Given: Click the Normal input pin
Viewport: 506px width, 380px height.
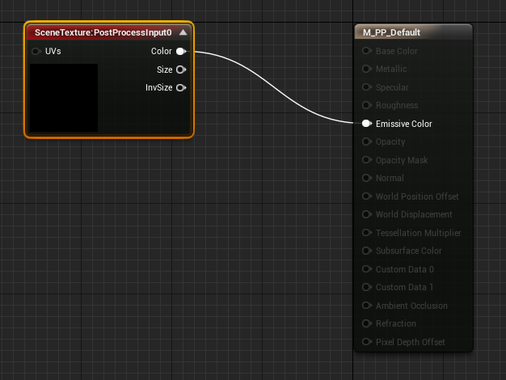Looking at the screenshot, I should click(367, 178).
